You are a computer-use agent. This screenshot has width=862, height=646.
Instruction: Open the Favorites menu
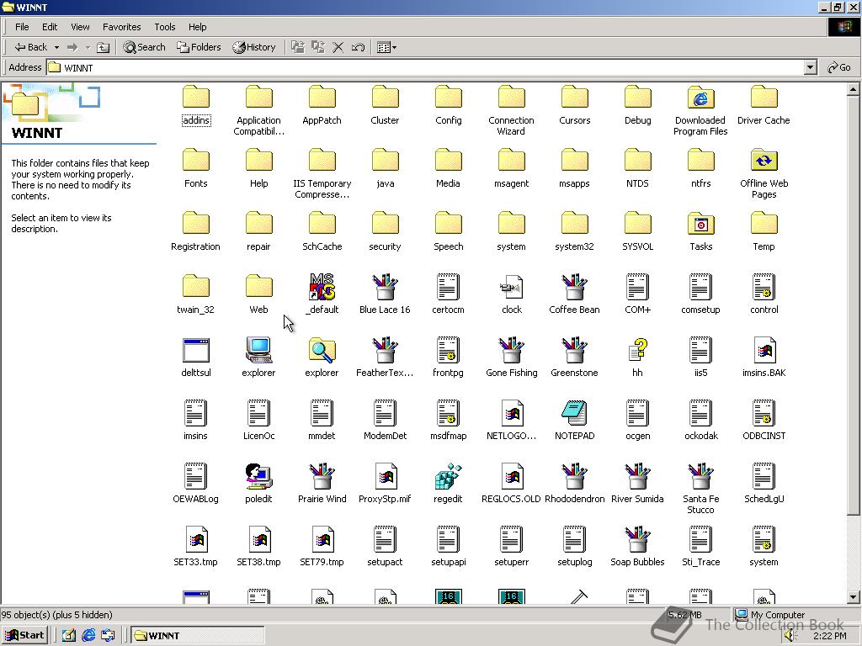tap(121, 27)
